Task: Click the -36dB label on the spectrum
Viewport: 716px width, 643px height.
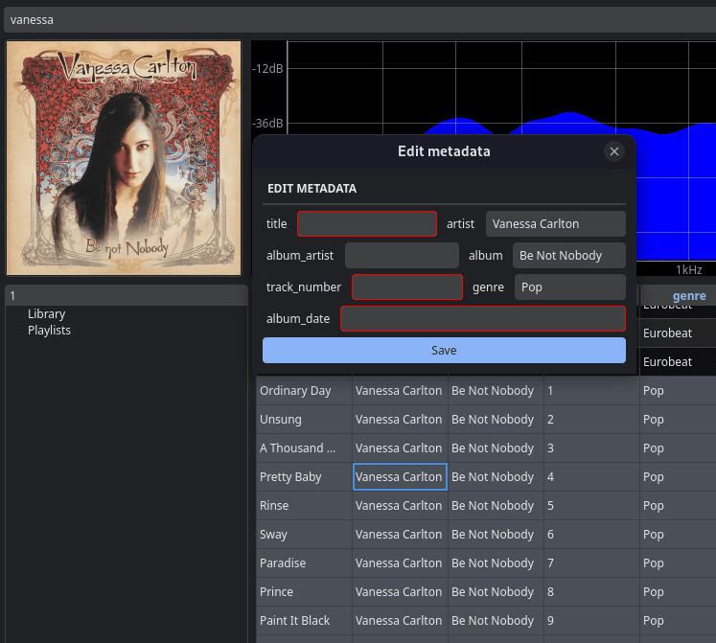Action: 268,124
